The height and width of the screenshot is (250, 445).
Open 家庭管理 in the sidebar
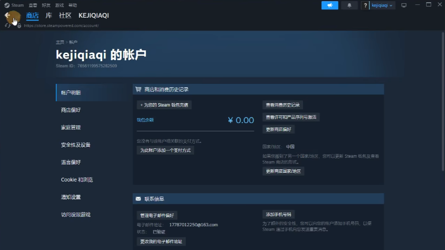tap(71, 127)
